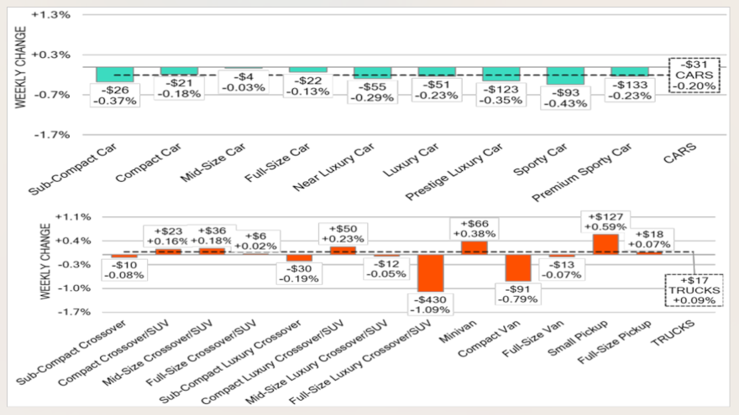Screen dimensions: 739x415
Task: Click the Small Pickup orange bar
Action: 605,244
